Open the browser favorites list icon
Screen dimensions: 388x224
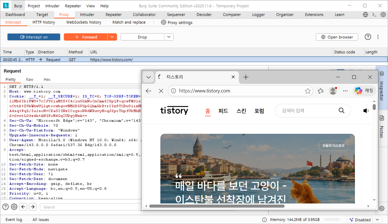click(321, 91)
